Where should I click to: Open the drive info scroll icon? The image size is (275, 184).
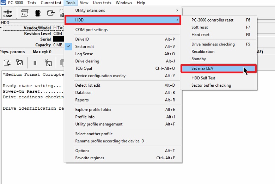pos(25,13)
